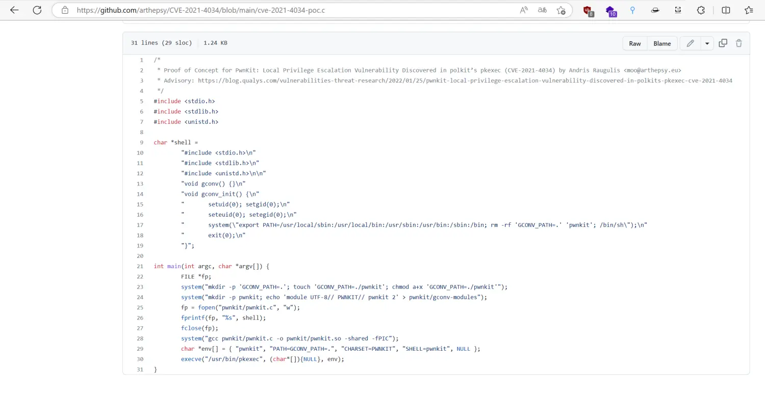Select line number 21
The width and height of the screenshot is (765, 393).
(x=140, y=266)
